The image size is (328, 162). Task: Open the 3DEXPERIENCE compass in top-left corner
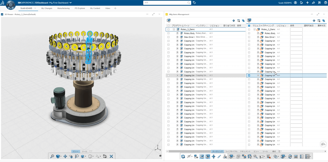(10, 5)
